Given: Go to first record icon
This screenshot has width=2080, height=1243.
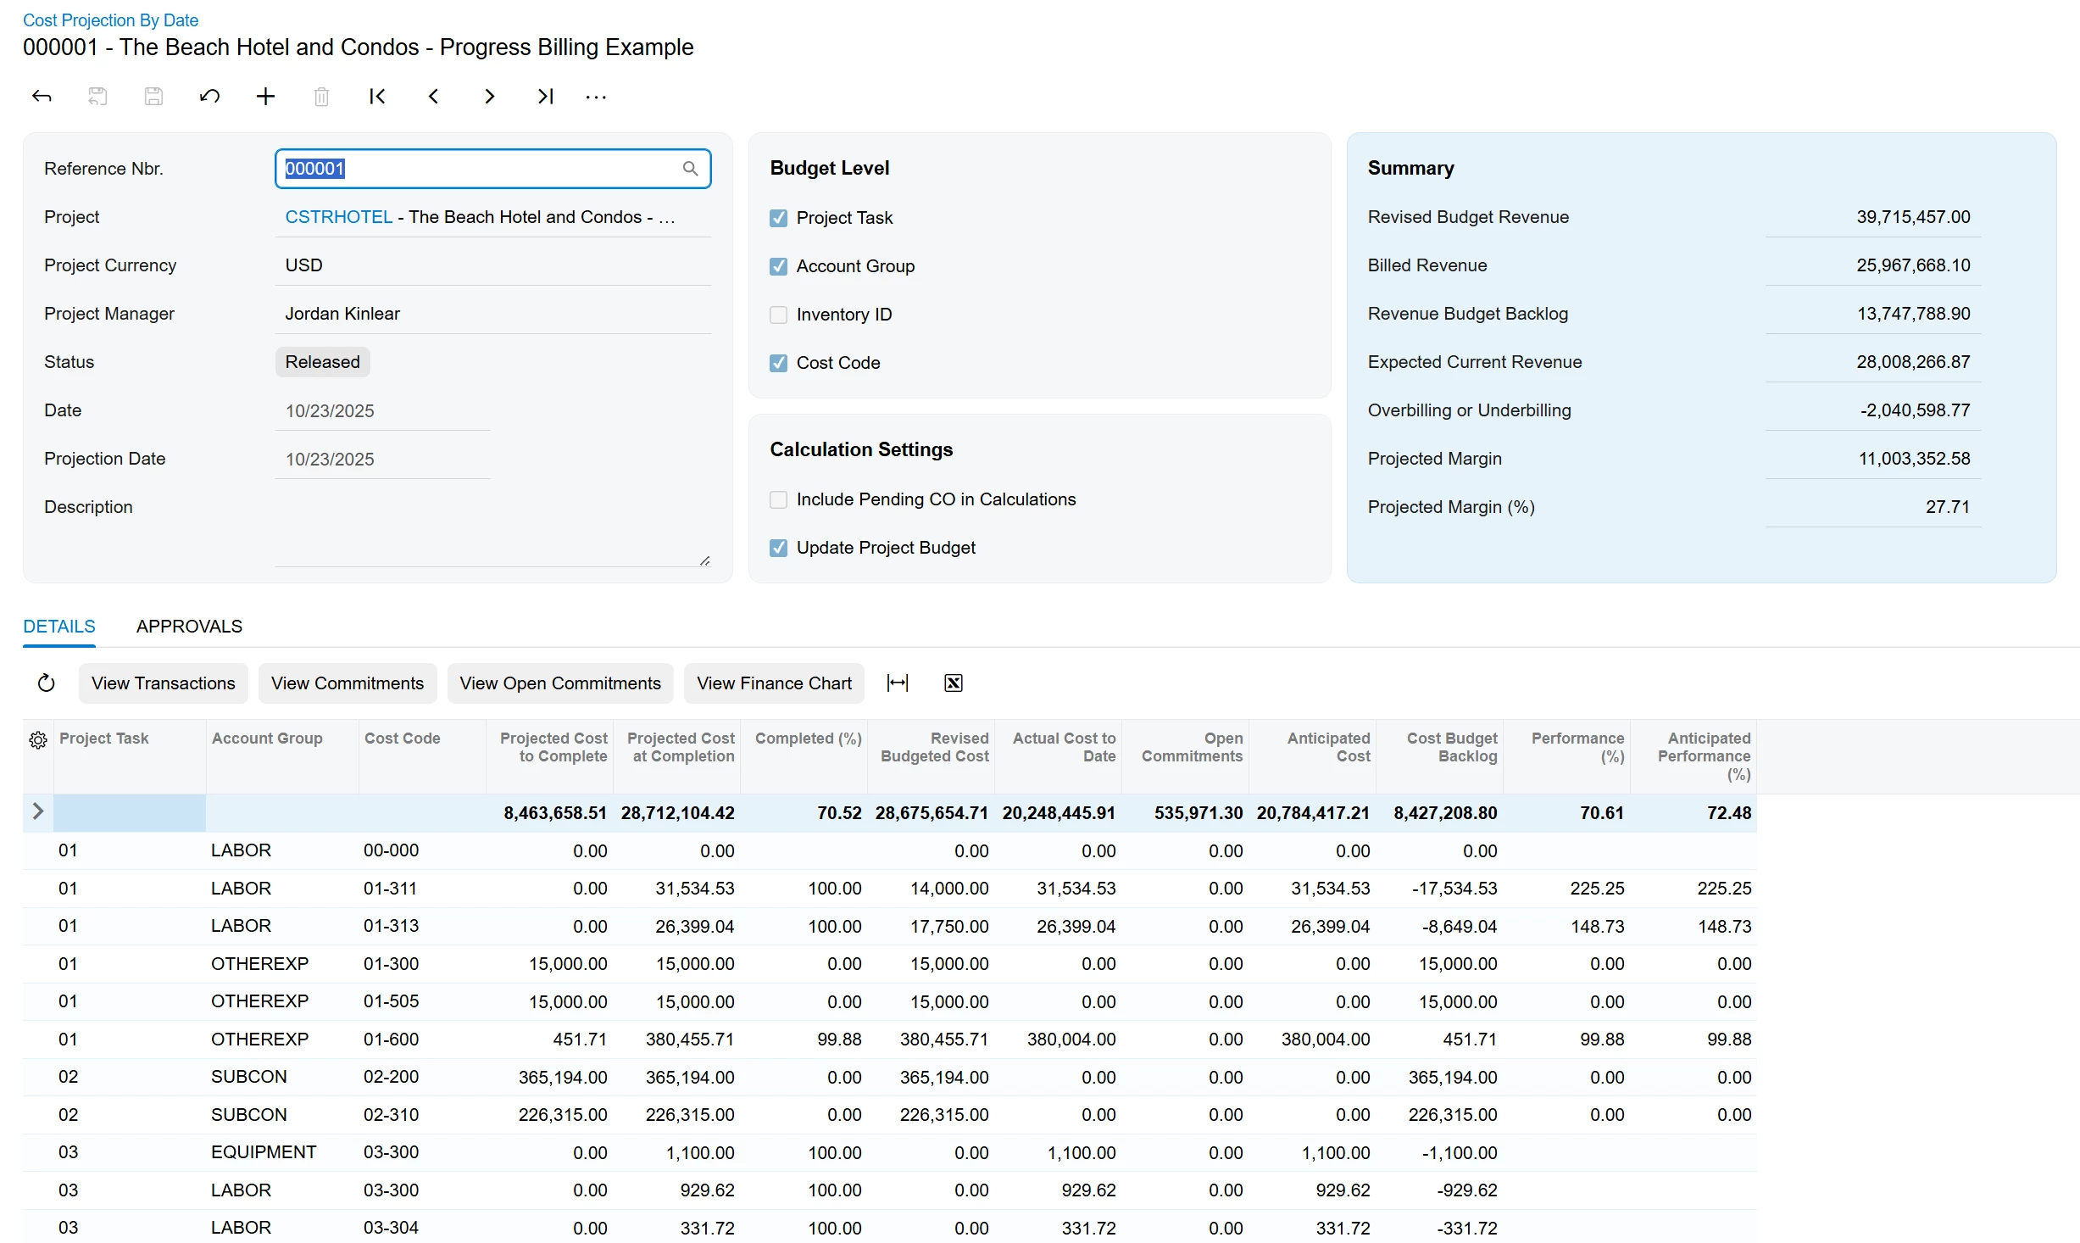Looking at the screenshot, I should click(x=377, y=97).
